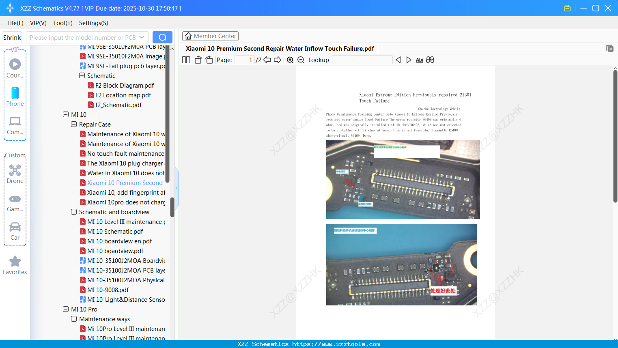Collapse the Maintenance ways folder
This screenshot has height=348, width=618.
[74, 319]
